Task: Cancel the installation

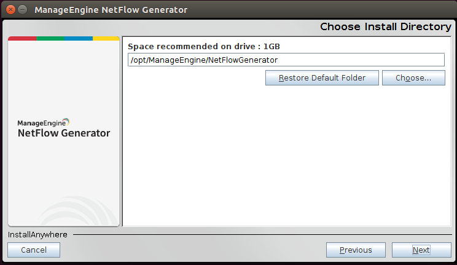Action: 34,250
